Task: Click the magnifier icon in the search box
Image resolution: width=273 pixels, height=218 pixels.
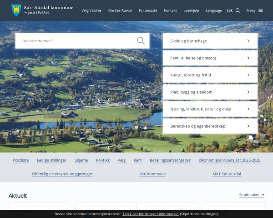Action: (141, 41)
